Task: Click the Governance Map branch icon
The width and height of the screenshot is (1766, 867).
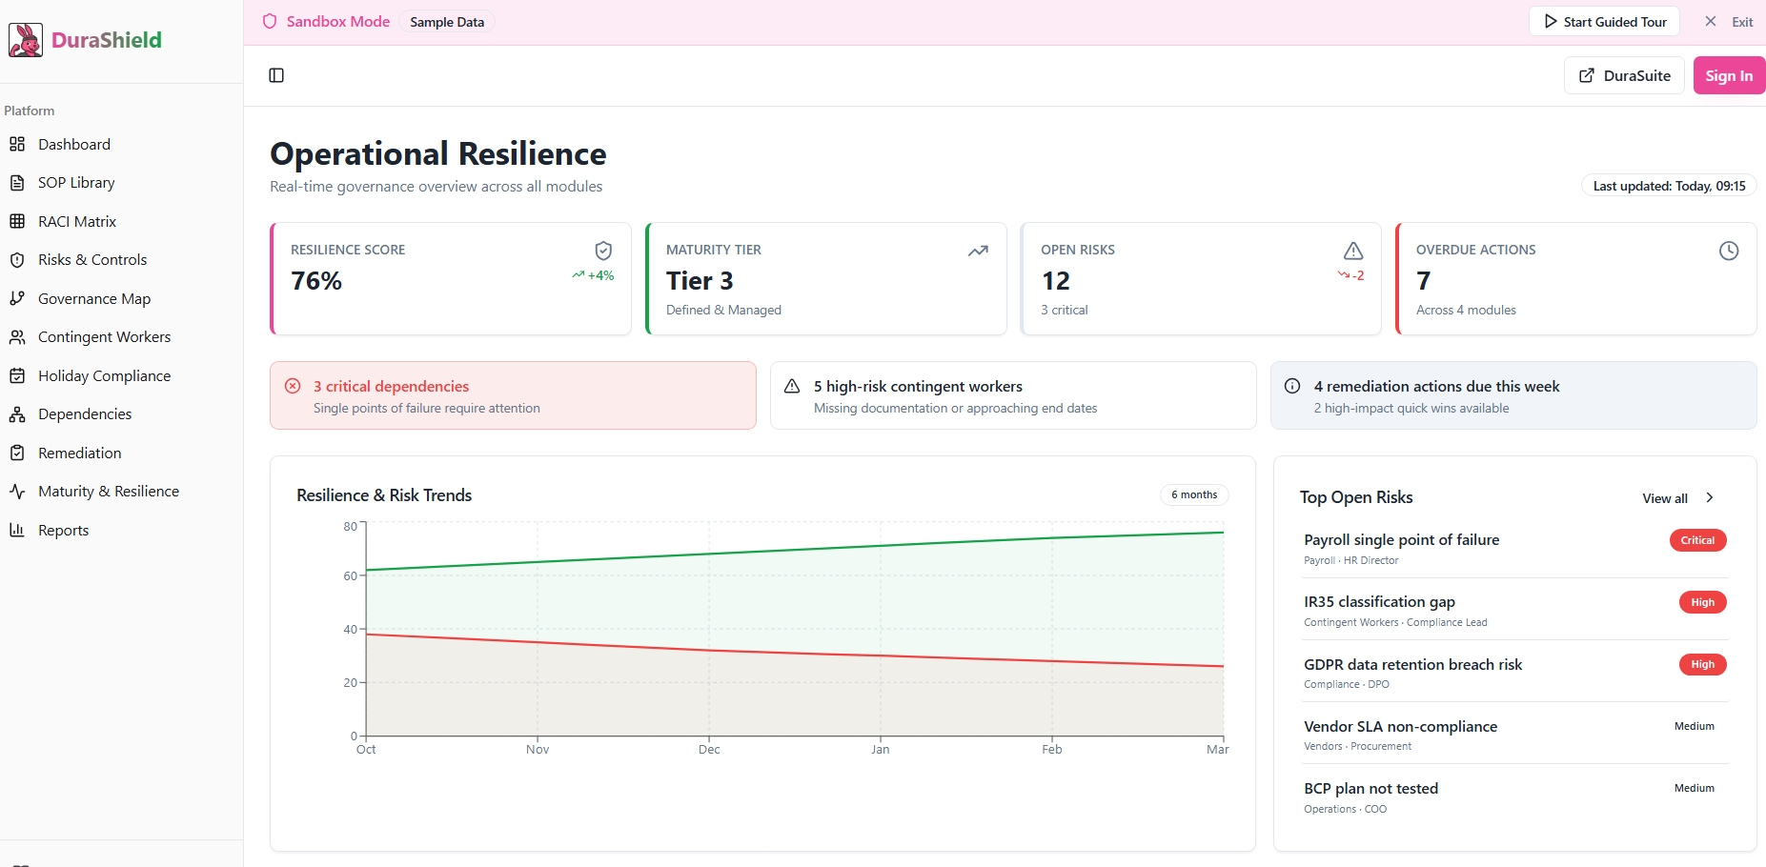Action: coord(17,298)
